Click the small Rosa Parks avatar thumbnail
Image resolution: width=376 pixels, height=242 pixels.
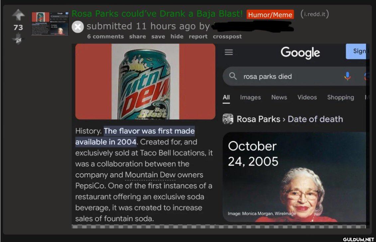228,119
